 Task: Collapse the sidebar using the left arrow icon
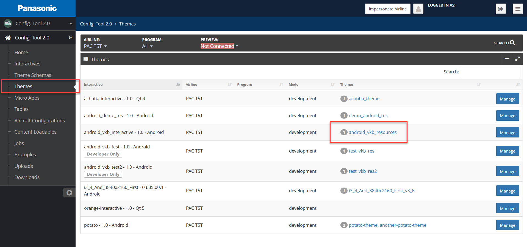pyautogui.click(x=69, y=193)
